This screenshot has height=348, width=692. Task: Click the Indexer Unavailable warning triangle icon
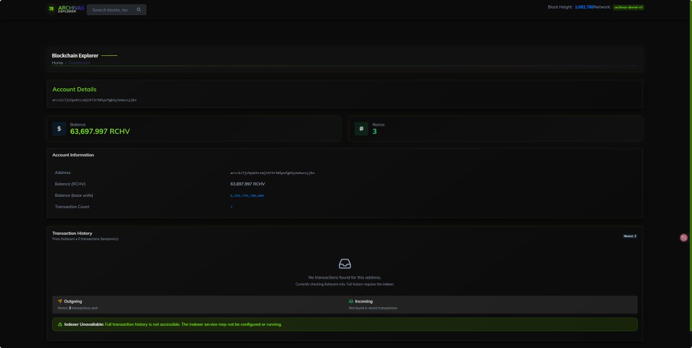tap(60, 324)
